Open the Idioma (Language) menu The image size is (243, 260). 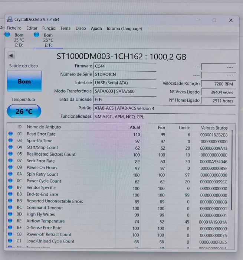coord(124,29)
